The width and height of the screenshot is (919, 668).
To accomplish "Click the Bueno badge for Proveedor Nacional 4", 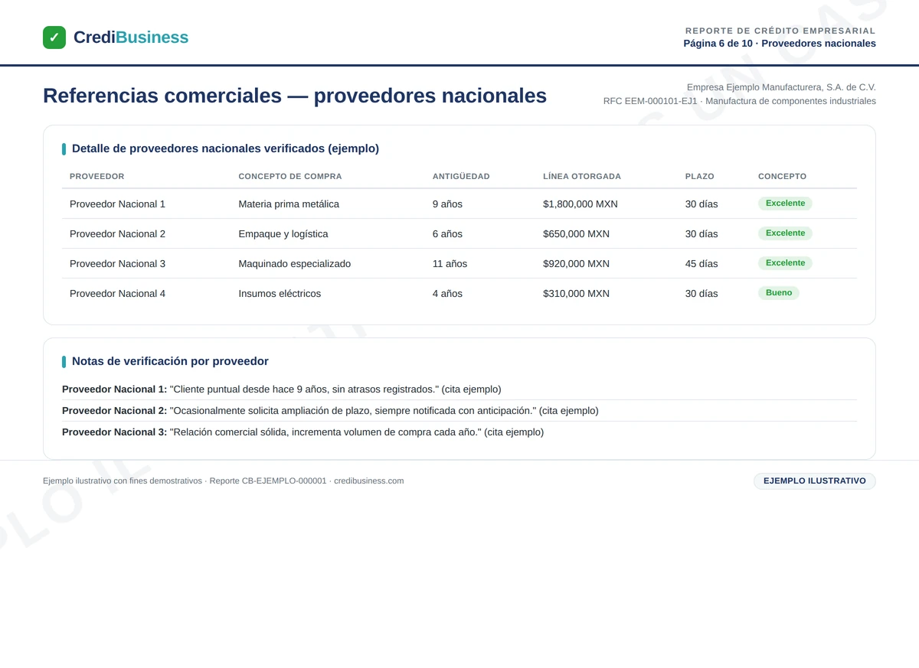I will pyautogui.click(x=779, y=293).
